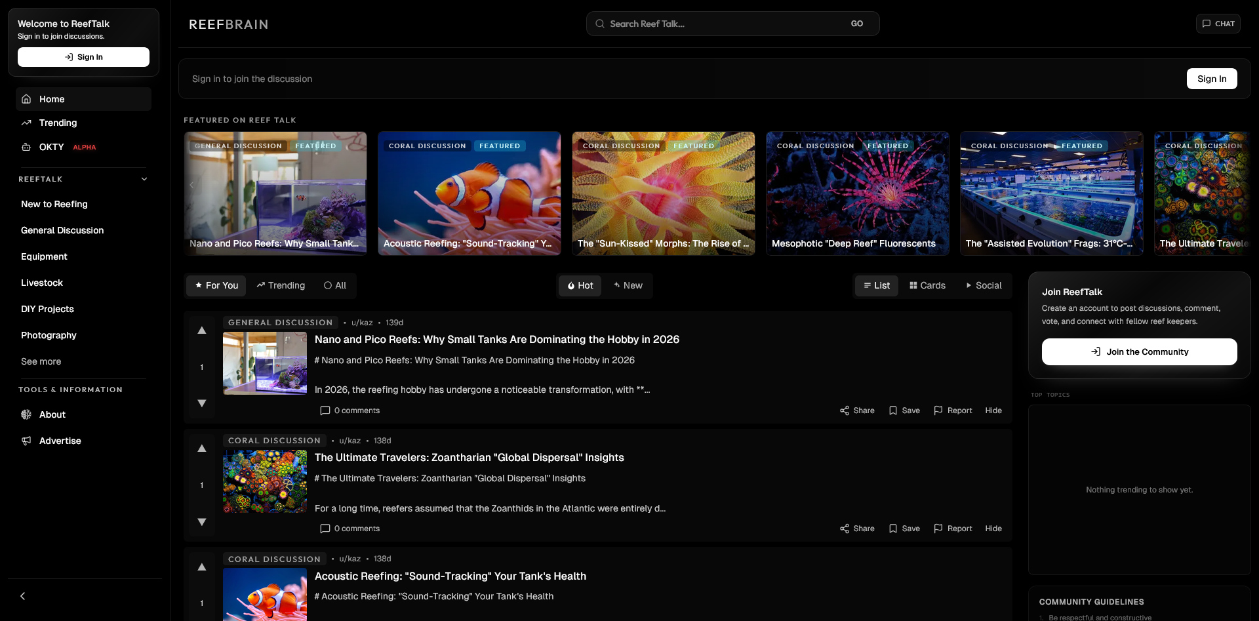Open Trending in the sidebar

point(83,123)
